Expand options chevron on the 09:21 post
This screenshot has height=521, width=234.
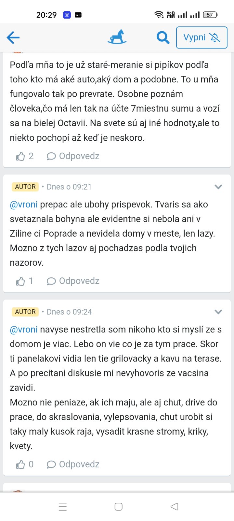pos(218,187)
